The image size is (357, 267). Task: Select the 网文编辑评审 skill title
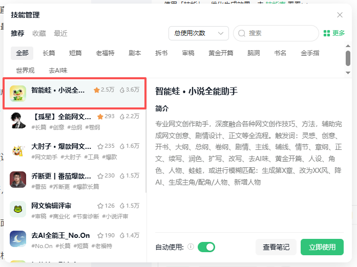click(x=51, y=206)
